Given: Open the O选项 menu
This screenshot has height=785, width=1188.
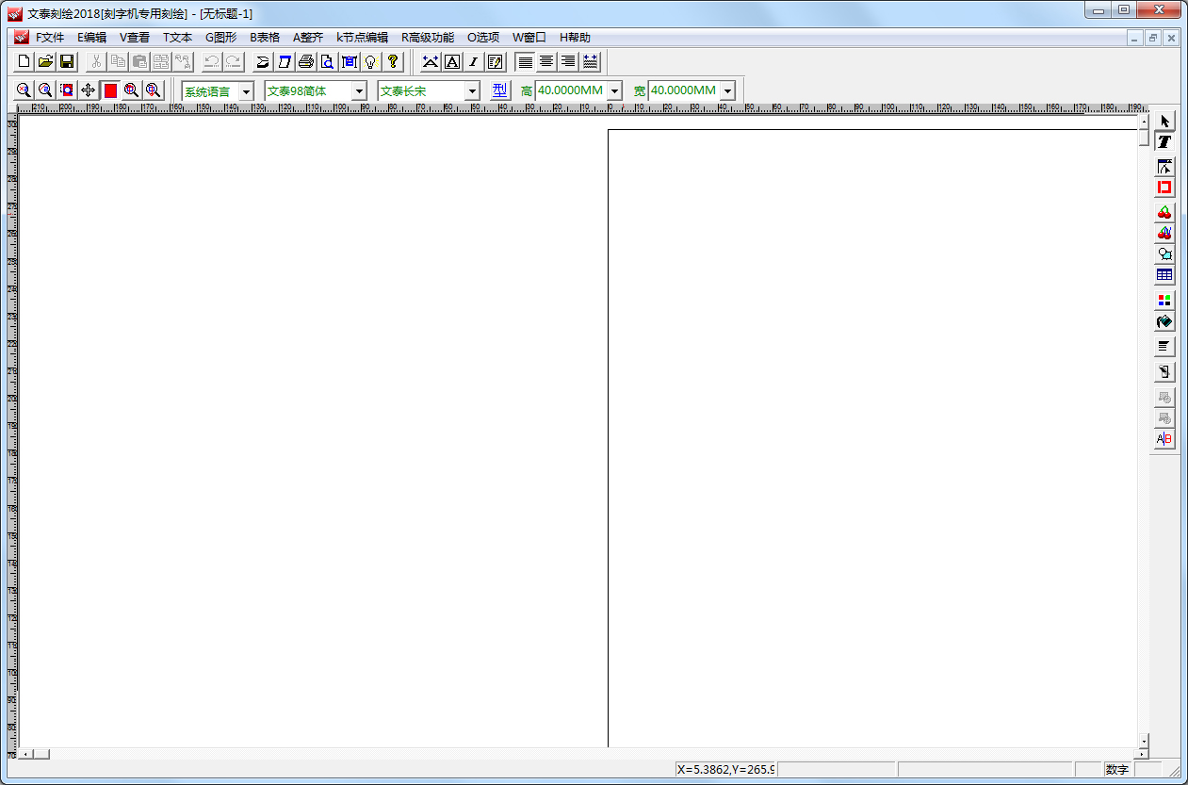Looking at the screenshot, I should pyautogui.click(x=483, y=38).
